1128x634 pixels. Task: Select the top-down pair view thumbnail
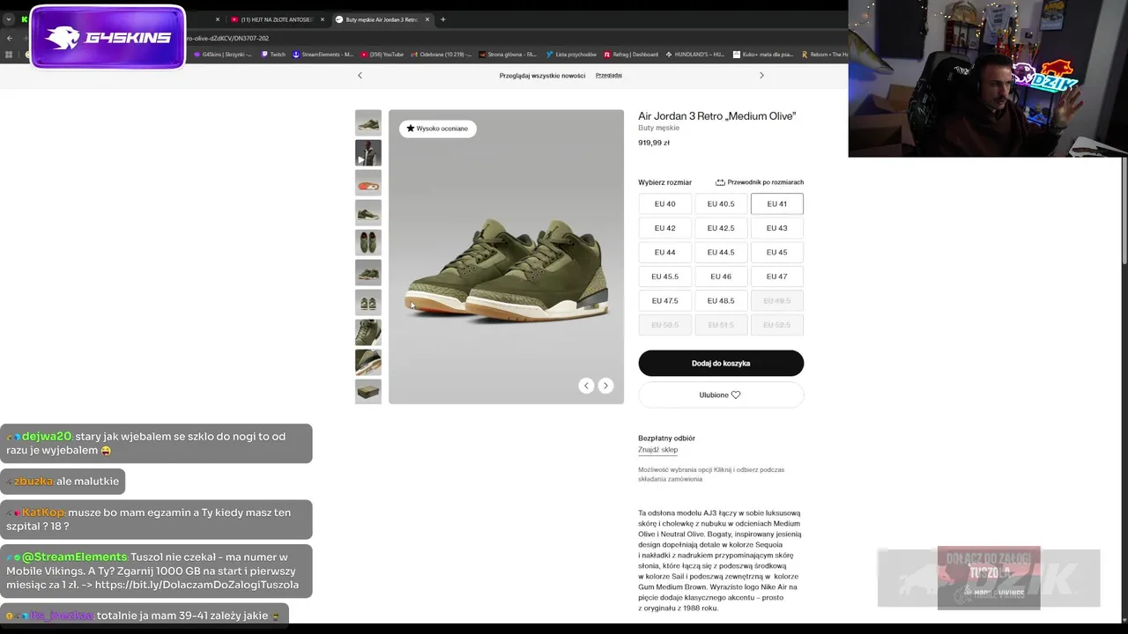(368, 243)
